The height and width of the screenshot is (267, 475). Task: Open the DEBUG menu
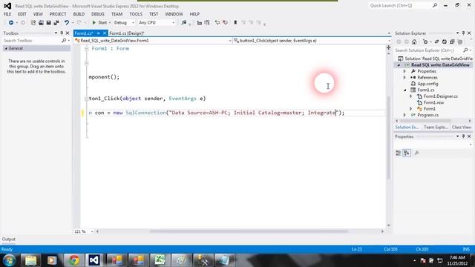coord(97,14)
